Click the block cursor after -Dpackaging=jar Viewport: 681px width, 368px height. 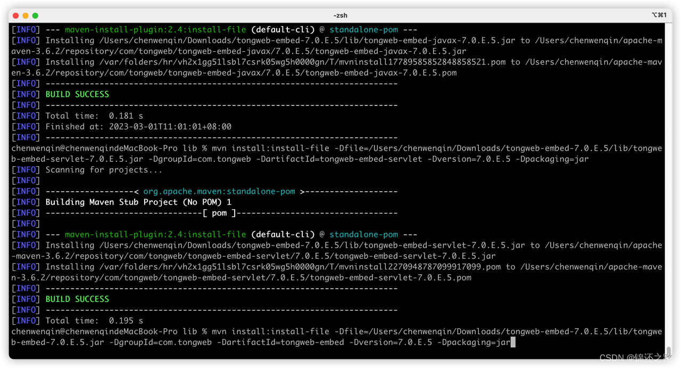(x=513, y=342)
